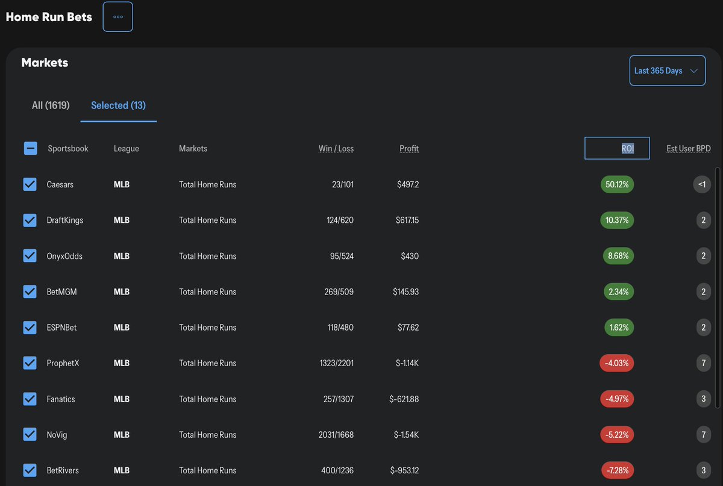The width and height of the screenshot is (723, 486).
Task: Click the Caesars sportsbook name
Action: tap(60, 184)
